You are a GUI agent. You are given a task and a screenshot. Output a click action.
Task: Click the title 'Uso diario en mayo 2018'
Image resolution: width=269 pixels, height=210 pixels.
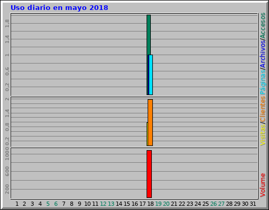(59, 8)
